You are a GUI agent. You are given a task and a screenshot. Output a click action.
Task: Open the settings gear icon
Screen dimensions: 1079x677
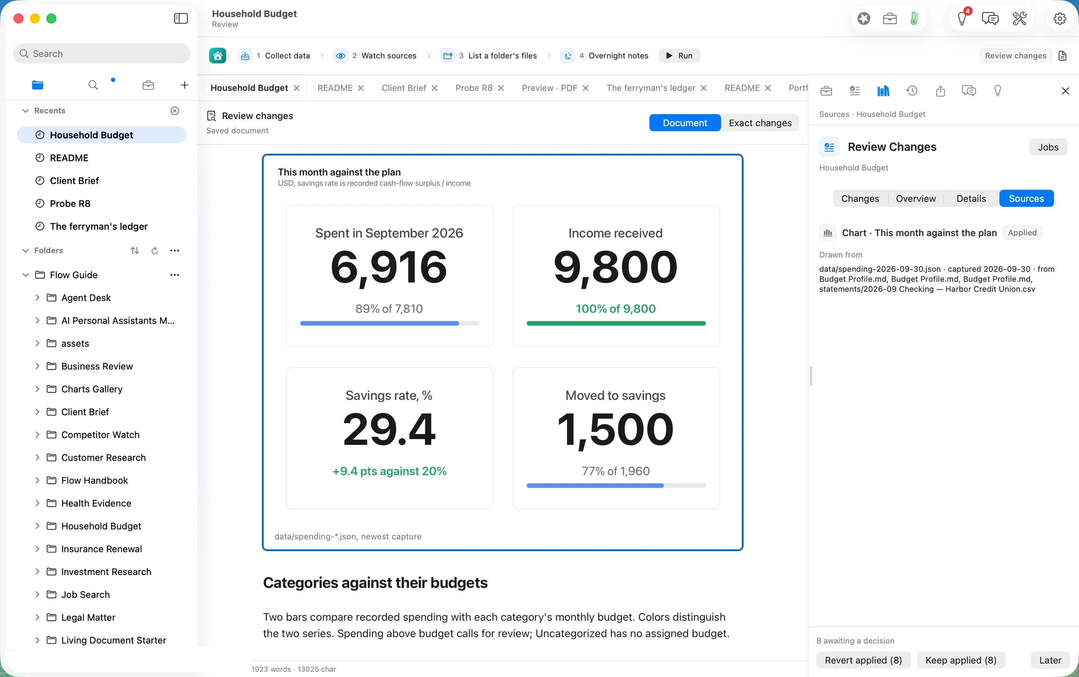tap(1060, 18)
